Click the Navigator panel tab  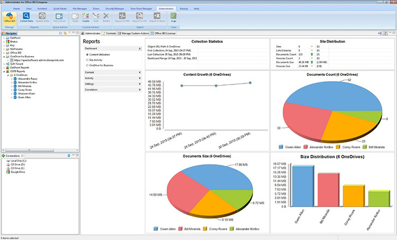(9, 33)
